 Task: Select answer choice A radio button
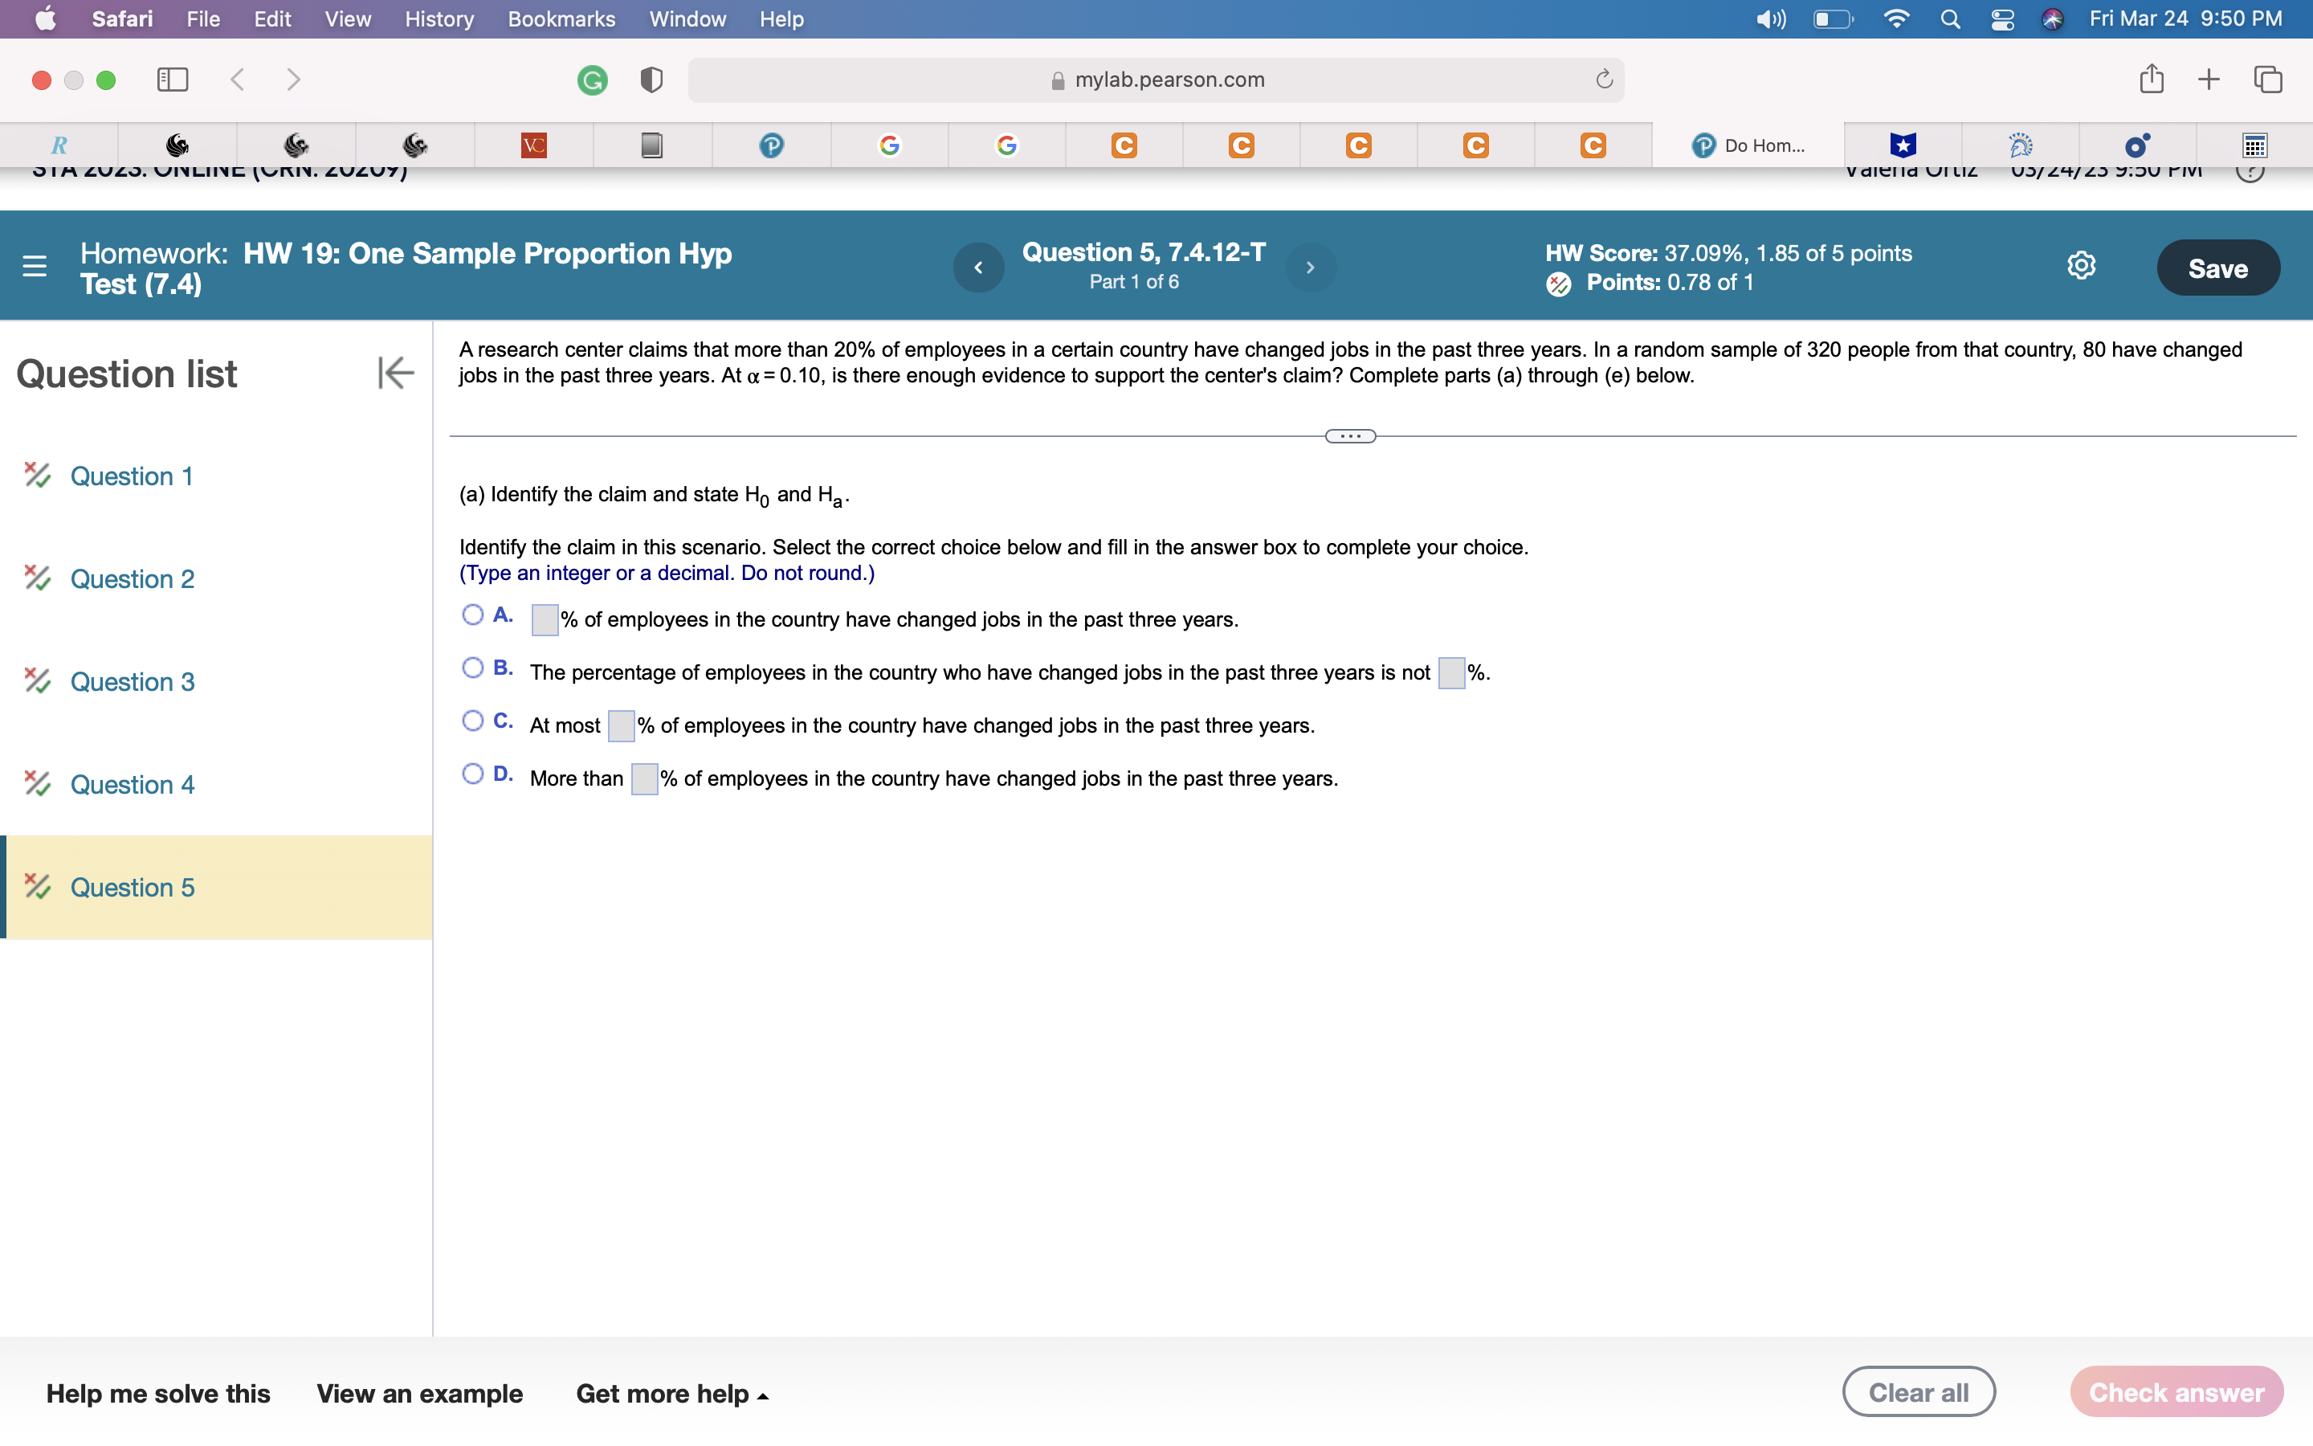(x=472, y=614)
